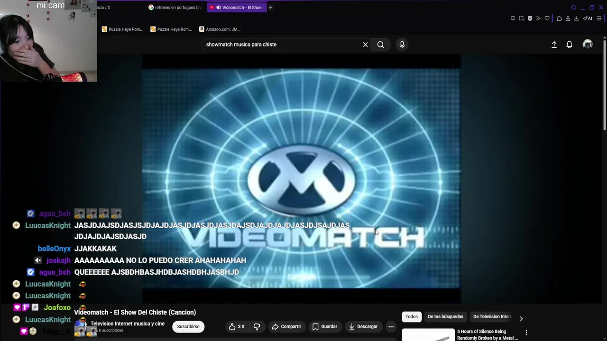This screenshot has height=341, width=607.
Task: Like the video with thumbs up
Action: pyautogui.click(x=237, y=327)
